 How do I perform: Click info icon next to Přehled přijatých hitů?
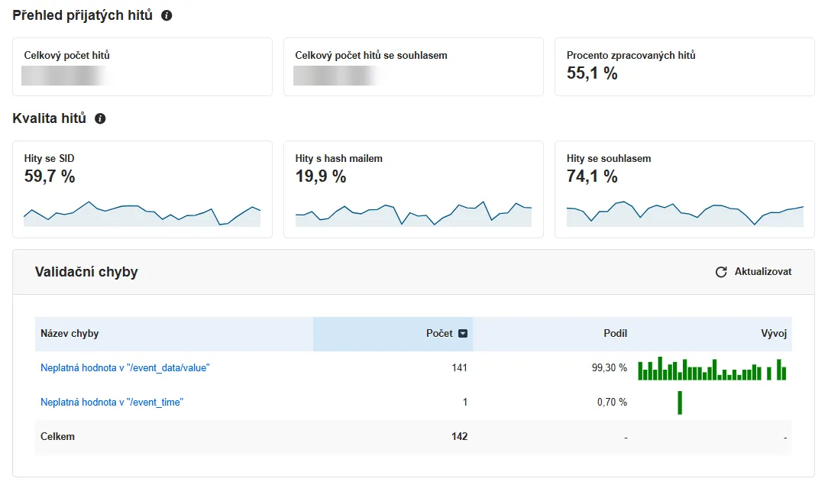point(167,15)
